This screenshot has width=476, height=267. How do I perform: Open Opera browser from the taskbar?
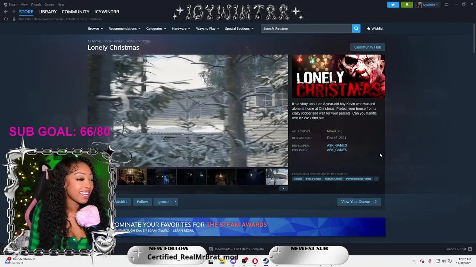[x=255, y=261]
